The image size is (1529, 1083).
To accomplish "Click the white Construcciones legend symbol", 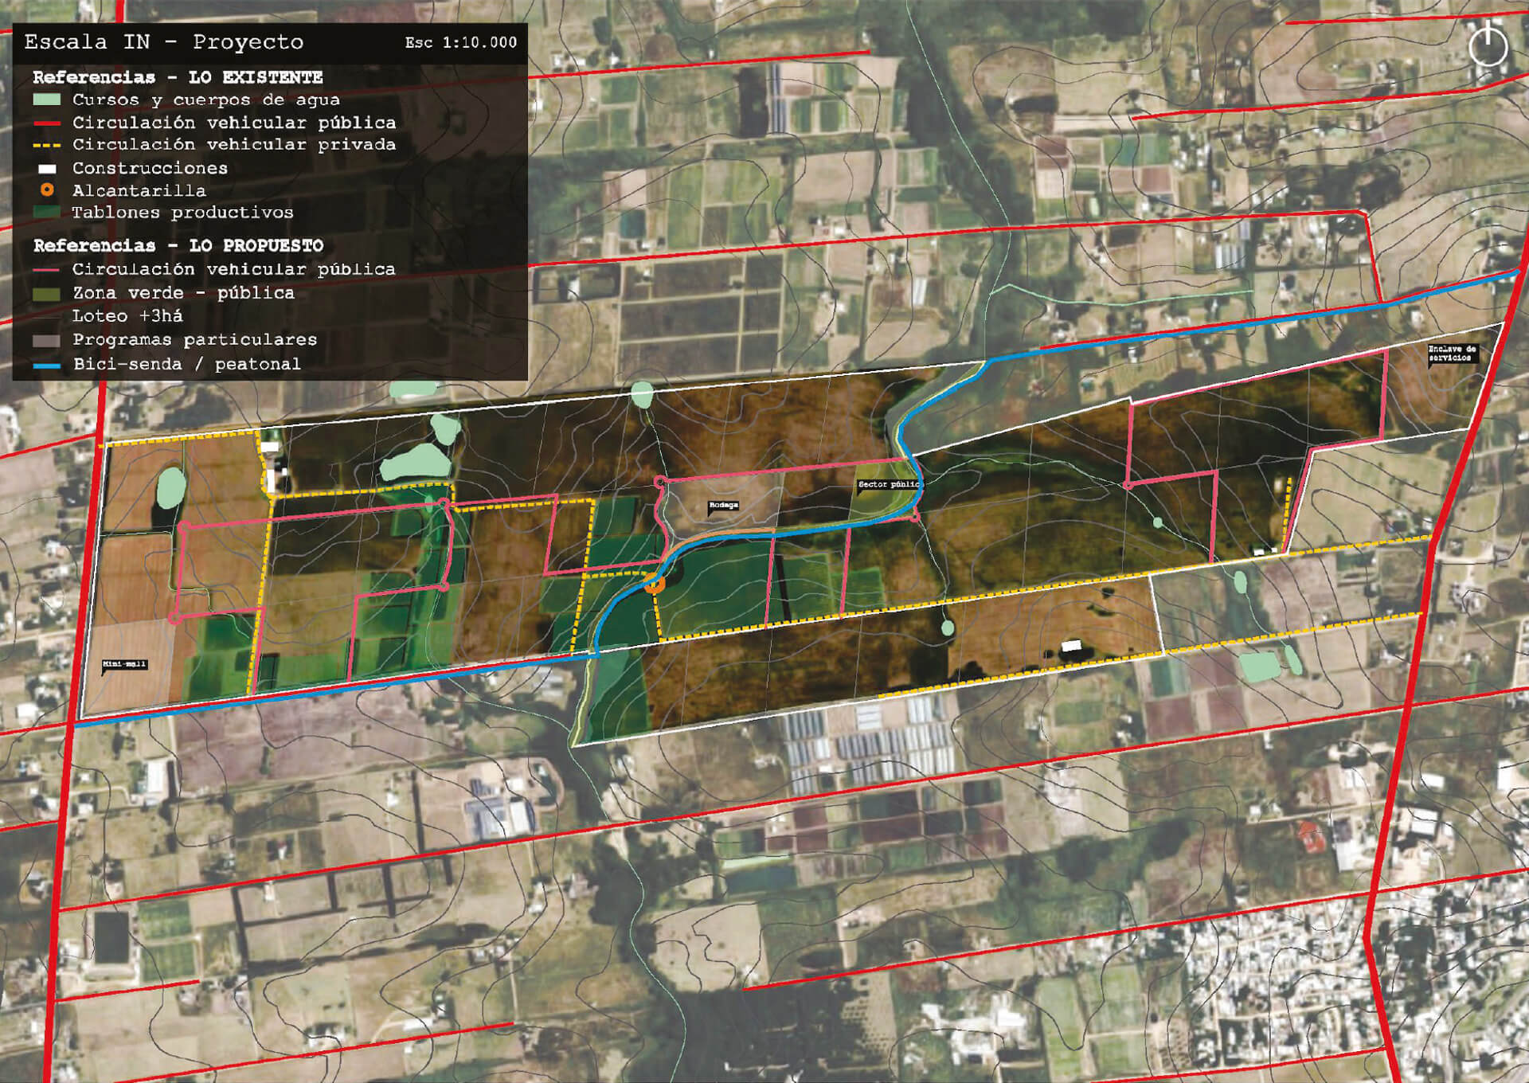I will tap(47, 169).
